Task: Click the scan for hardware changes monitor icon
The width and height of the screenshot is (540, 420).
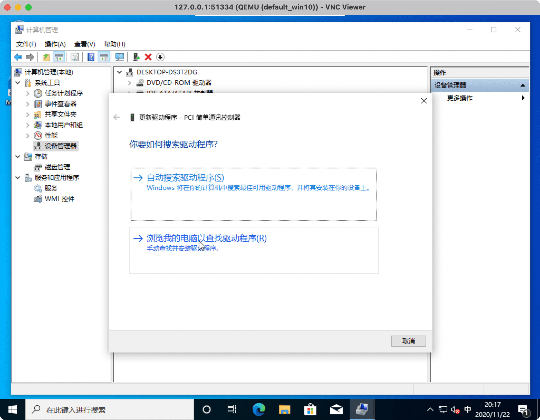Action: (x=119, y=57)
